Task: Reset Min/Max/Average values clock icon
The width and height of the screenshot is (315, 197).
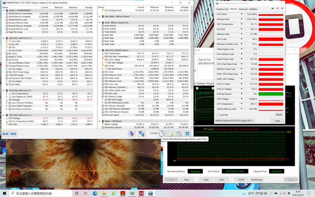Action: click(x=162, y=133)
